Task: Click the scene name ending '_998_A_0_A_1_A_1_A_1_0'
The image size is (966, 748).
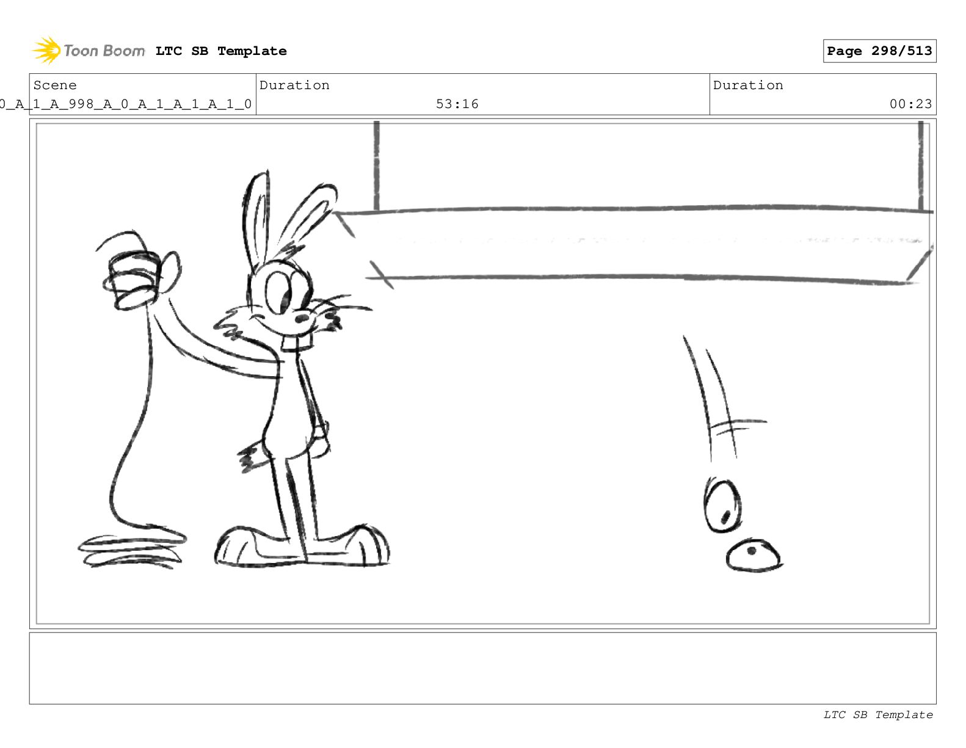Action: (125, 104)
